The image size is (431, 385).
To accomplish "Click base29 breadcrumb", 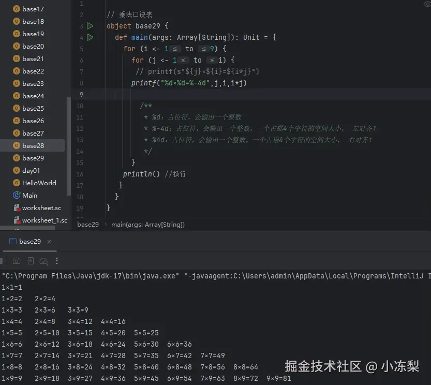I will tap(87, 225).
